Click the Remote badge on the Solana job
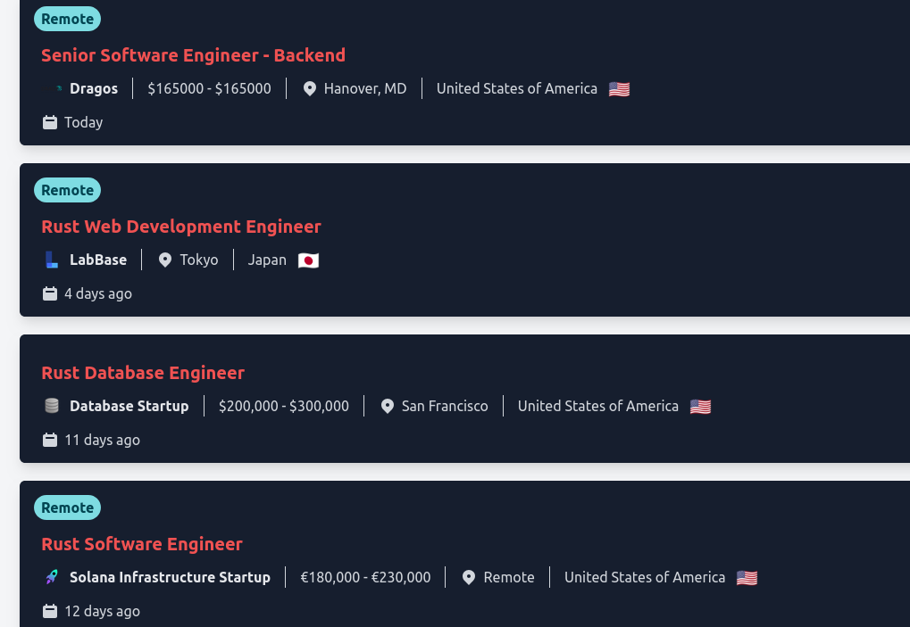The width and height of the screenshot is (910, 627). [67, 507]
